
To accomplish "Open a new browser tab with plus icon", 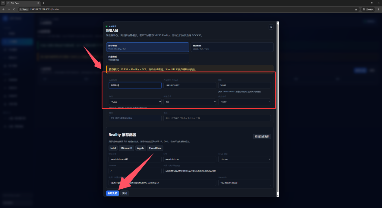I will (43, 3).
